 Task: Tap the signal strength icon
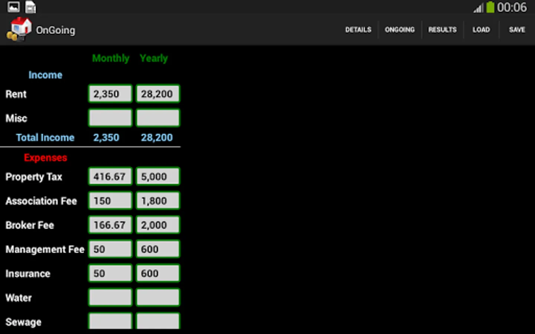click(479, 7)
